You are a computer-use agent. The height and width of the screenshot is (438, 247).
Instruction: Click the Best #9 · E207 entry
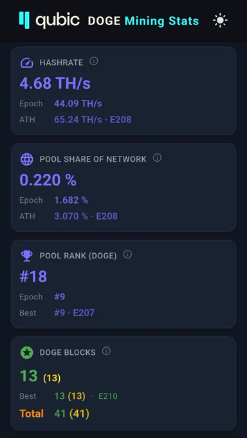coord(57,312)
